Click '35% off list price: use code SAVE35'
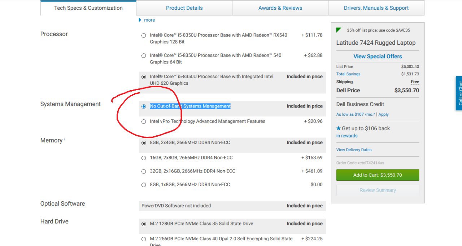This screenshot has width=462, height=246. (378, 30)
